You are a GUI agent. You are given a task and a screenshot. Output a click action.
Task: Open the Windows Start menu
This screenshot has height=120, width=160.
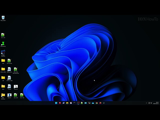point(56,103)
